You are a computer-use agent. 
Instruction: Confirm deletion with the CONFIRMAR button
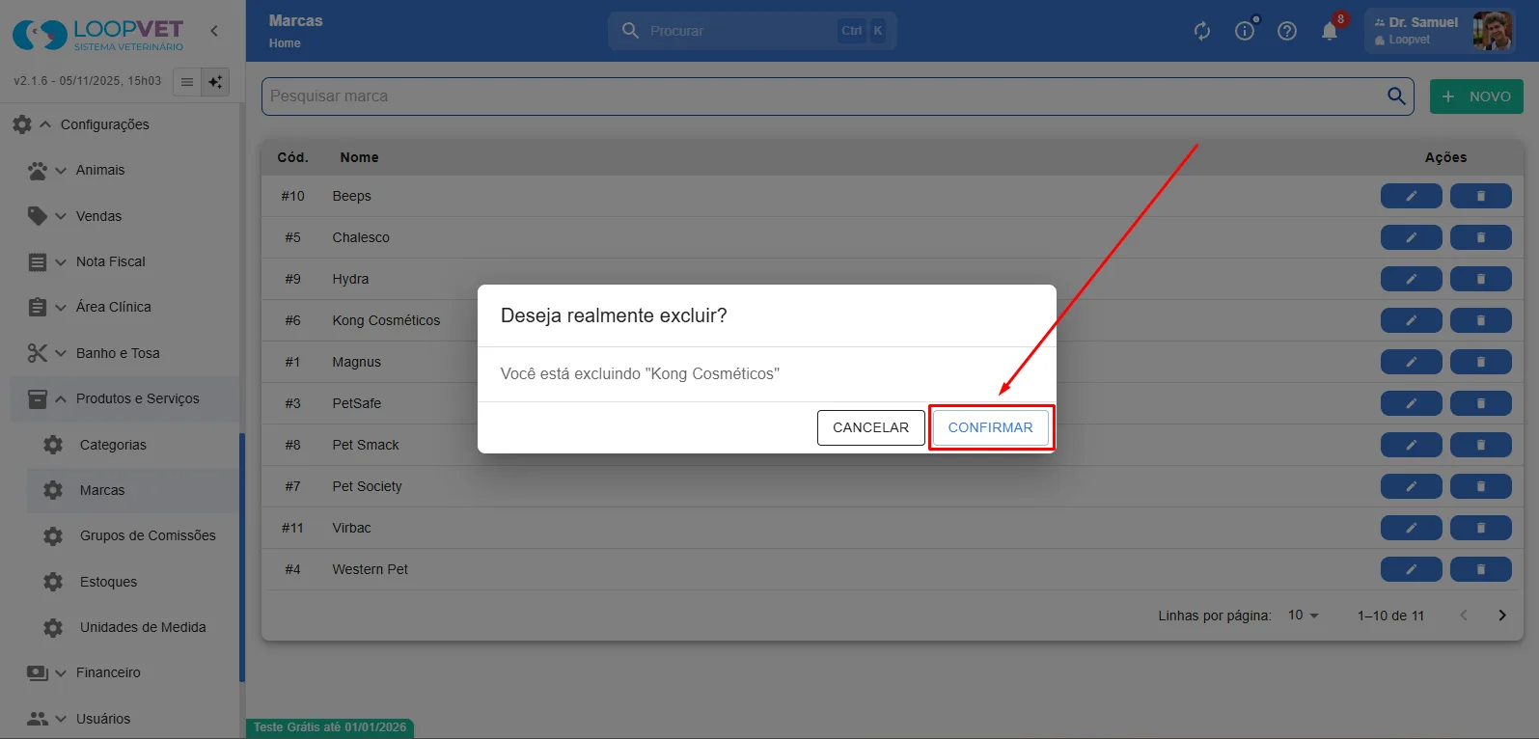[990, 427]
